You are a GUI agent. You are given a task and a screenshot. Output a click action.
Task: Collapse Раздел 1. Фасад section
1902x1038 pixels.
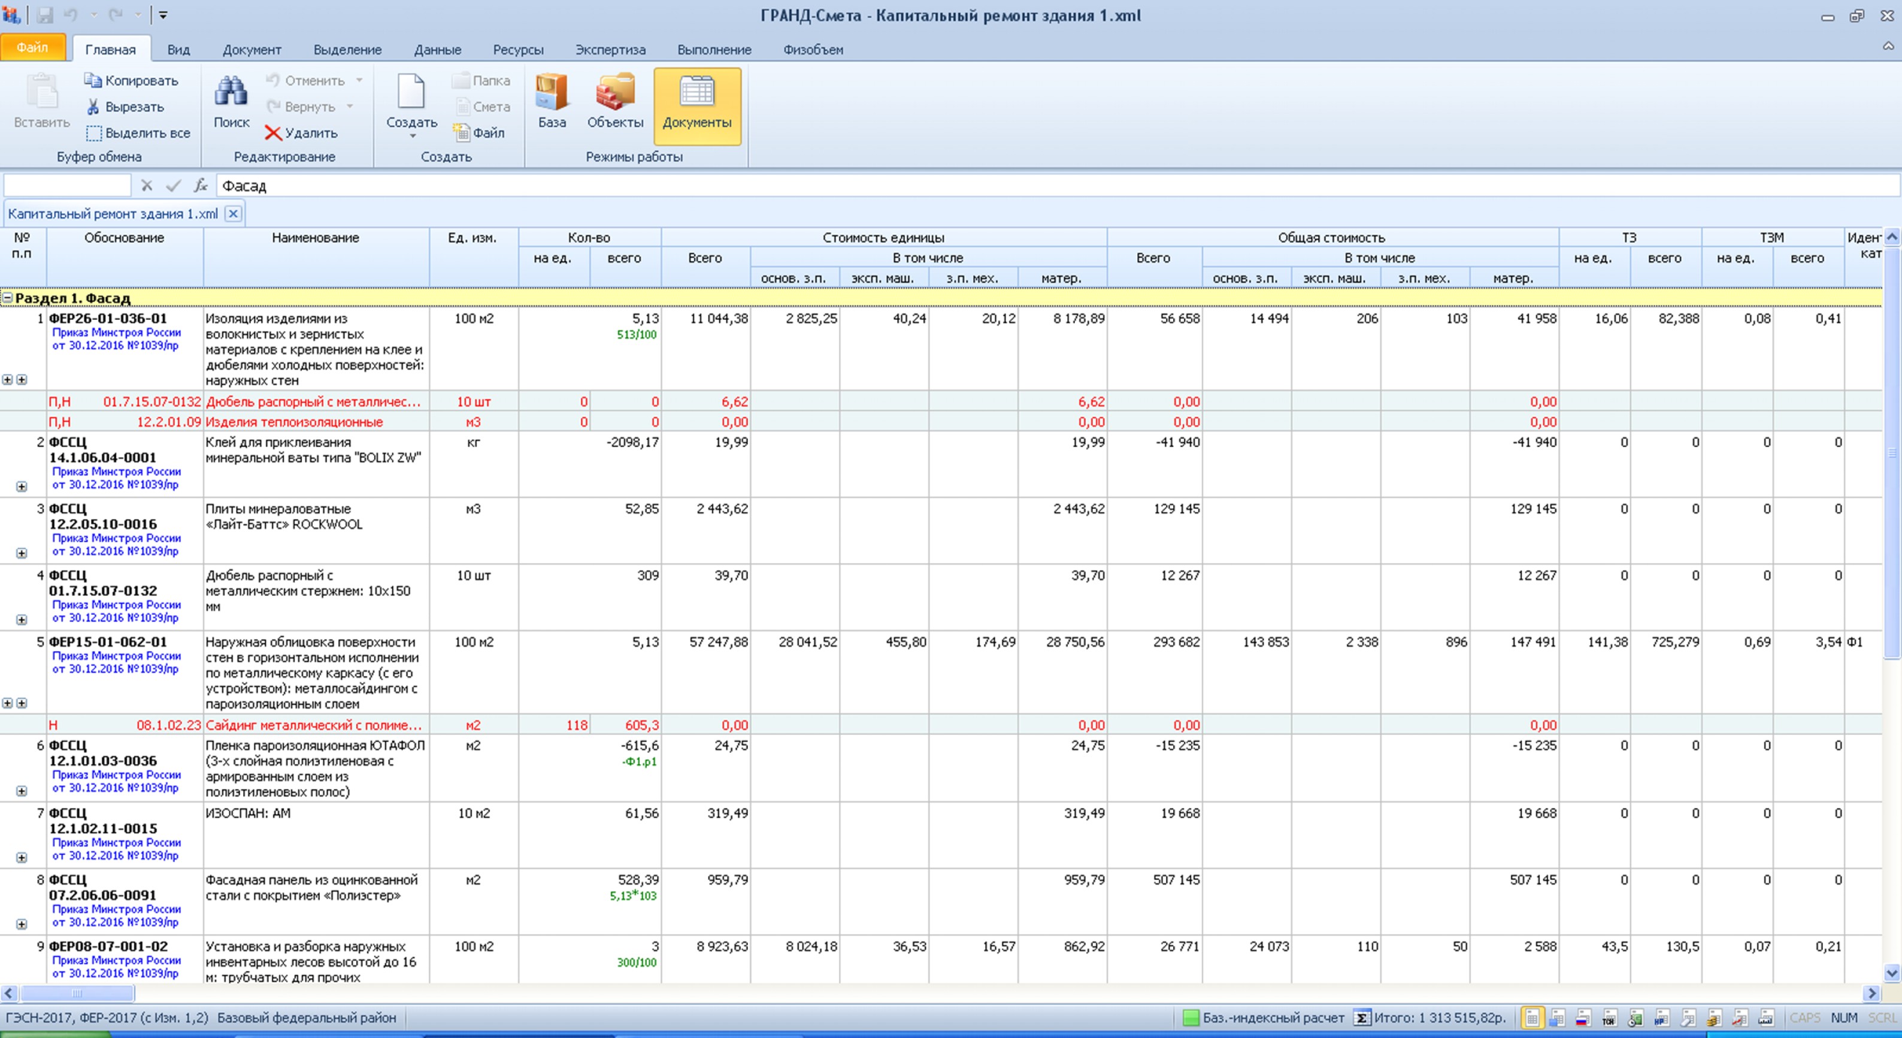[x=7, y=298]
